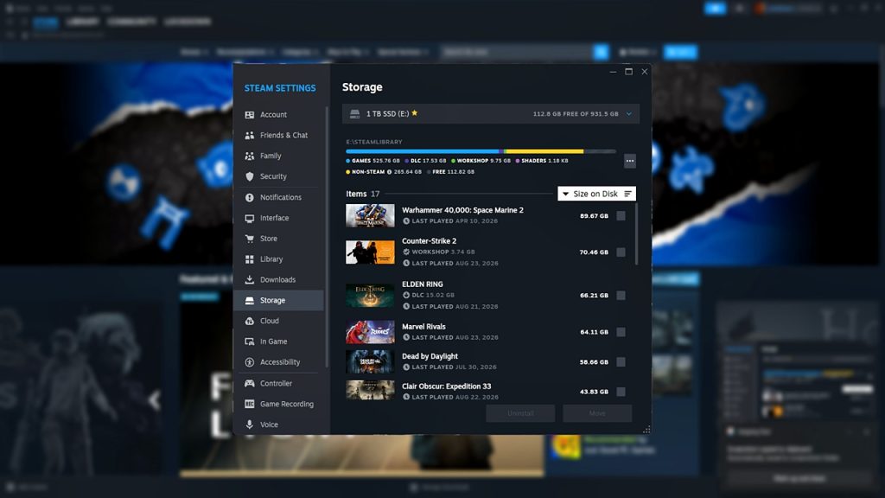The image size is (885, 498).
Task: Click the blue Games legend dot
Action: (347, 161)
